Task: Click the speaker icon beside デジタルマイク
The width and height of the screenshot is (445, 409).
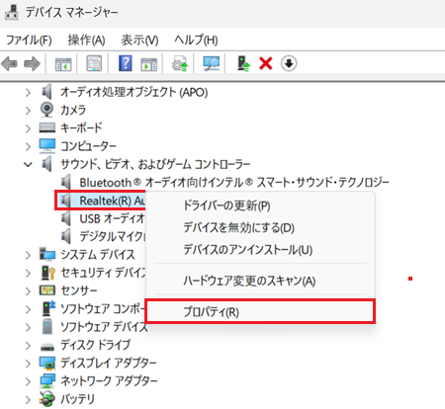Action: (66, 236)
